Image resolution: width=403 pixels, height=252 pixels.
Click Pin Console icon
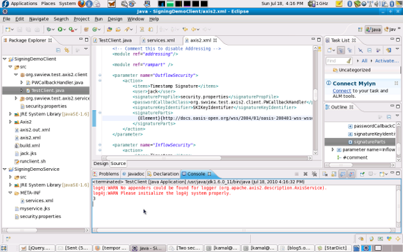click(362, 174)
